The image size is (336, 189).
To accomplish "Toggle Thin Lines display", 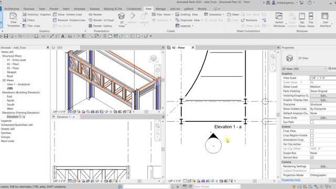I will [31, 26].
